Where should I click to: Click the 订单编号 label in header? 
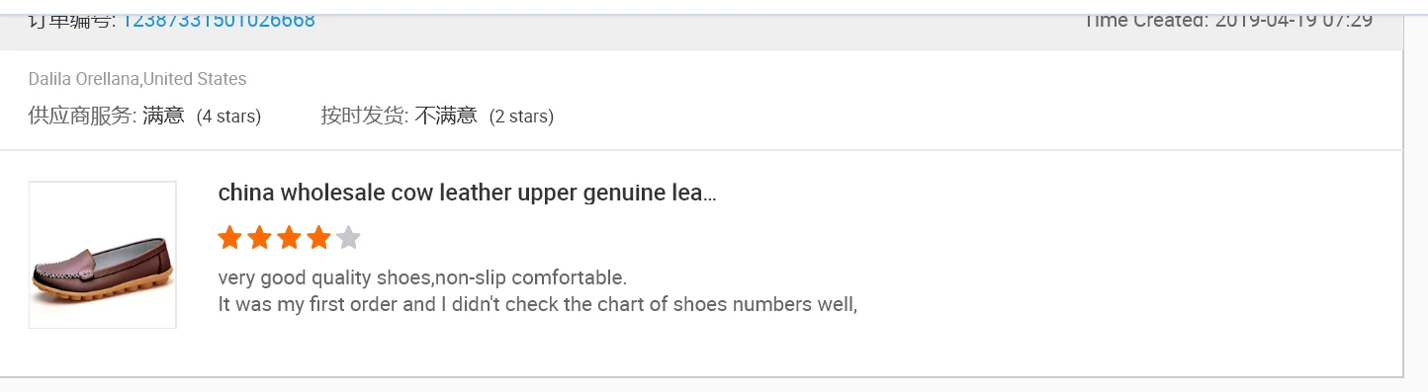point(71,21)
